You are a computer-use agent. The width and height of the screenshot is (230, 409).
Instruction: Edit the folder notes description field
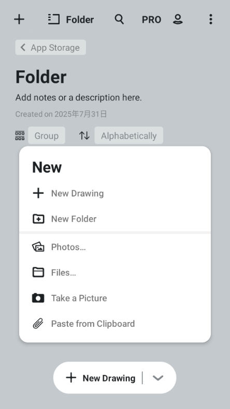coord(78,98)
